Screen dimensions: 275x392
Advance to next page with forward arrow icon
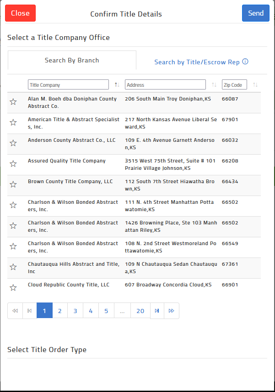tap(157, 311)
